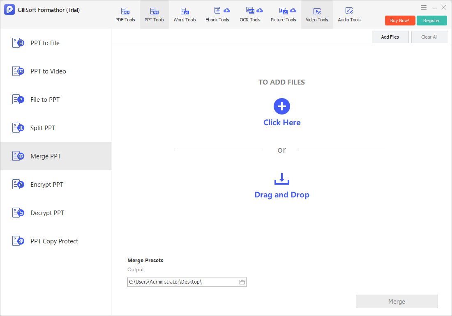Select Merge PPT label
The width and height of the screenshot is (452, 316).
[x=46, y=156]
